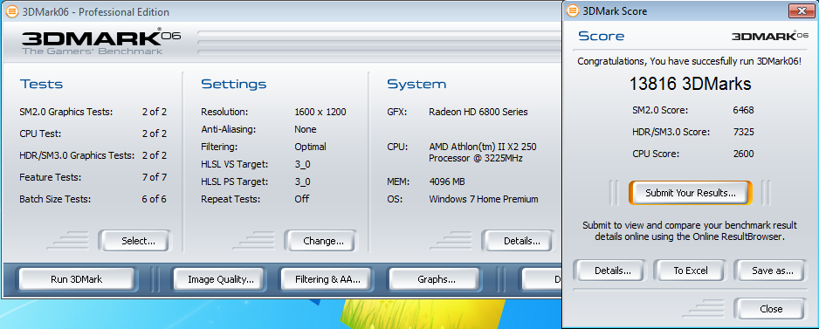The image size is (819, 329).
Task: Click 'CPU Test:' label
Action: click(x=40, y=134)
